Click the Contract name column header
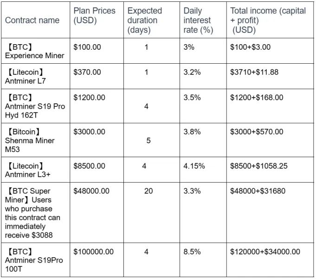The height and width of the screenshot is (279, 316). click(x=32, y=20)
